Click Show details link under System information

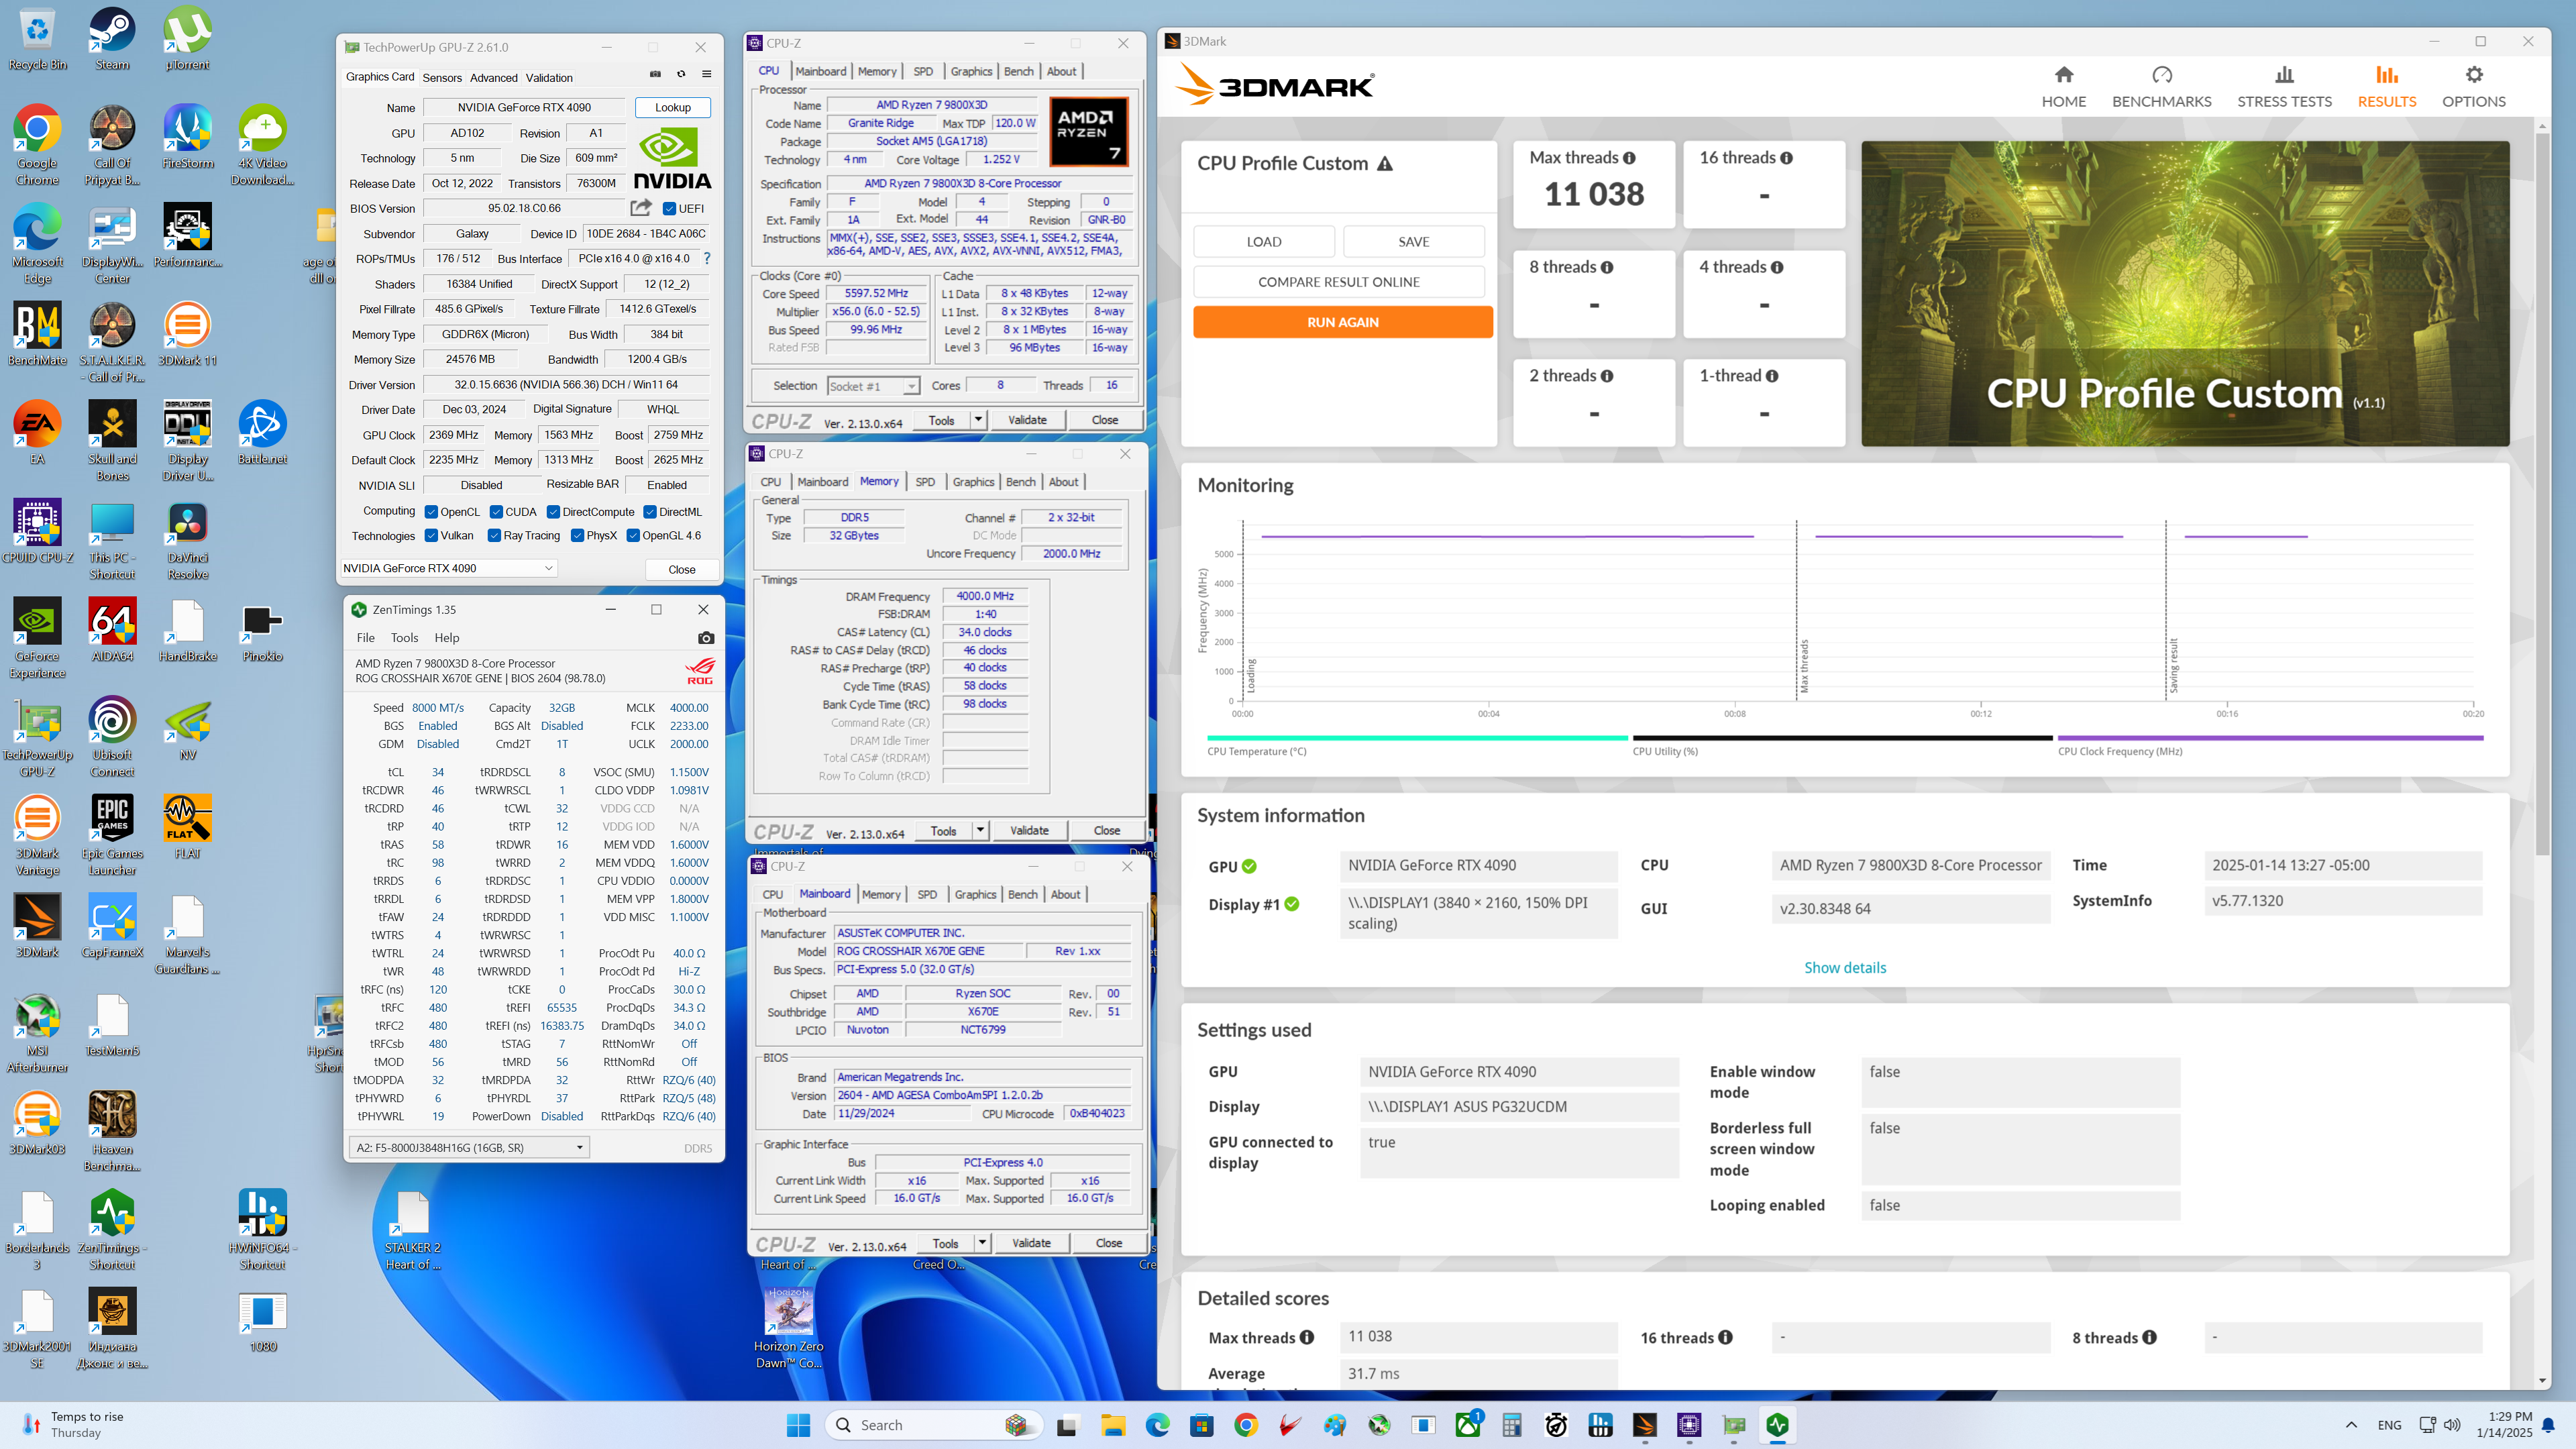pyautogui.click(x=1845, y=968)
